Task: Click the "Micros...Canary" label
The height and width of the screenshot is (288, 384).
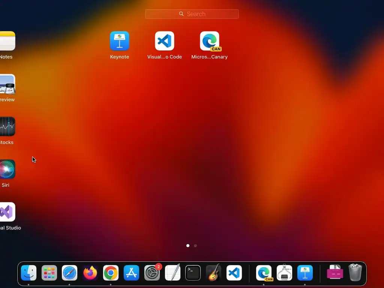Action: (x=209, y=57)
